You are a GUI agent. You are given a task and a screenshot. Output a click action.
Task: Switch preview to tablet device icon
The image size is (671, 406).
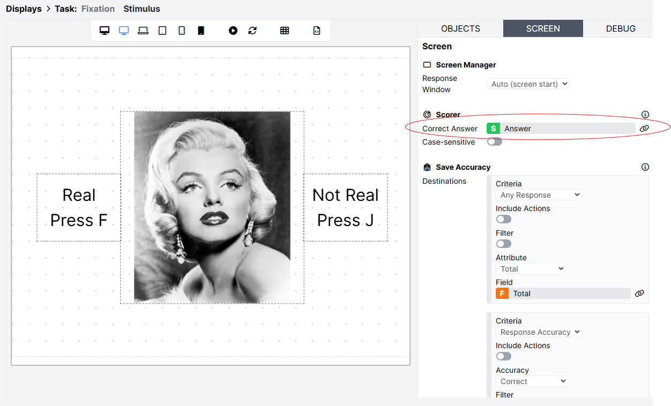click(x=162, y=31)
